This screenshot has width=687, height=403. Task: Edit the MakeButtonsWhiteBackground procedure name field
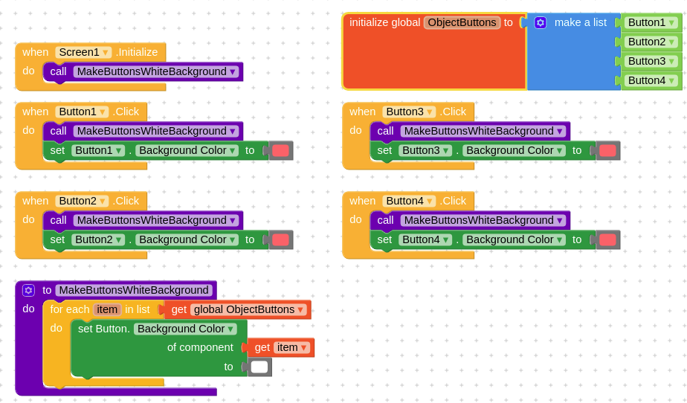pos(134,290)
